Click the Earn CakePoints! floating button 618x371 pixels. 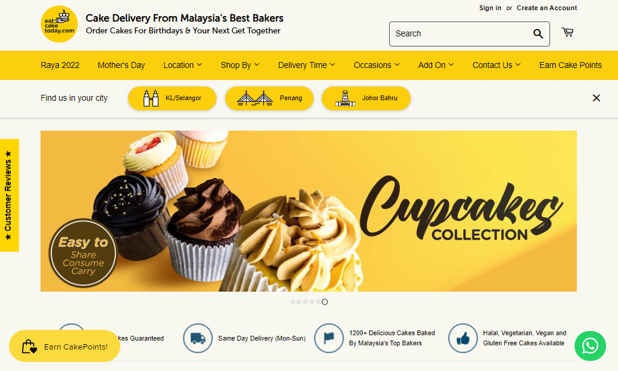pos(64,346)
